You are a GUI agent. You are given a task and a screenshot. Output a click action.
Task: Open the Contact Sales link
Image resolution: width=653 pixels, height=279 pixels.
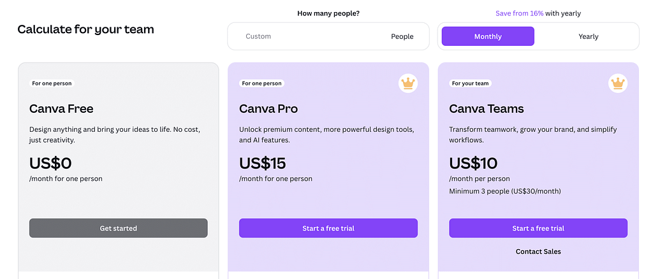[x=538, y=252]
